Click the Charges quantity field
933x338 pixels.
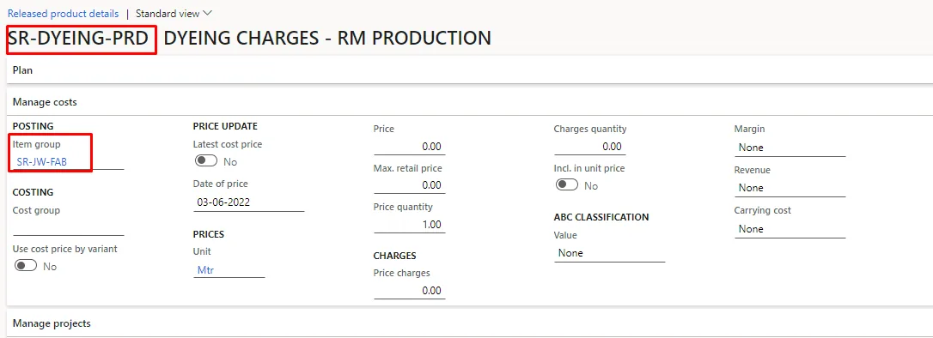click(589, 147)
